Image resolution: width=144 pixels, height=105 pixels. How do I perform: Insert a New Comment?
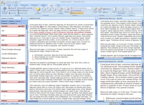[x=38, y=11]
